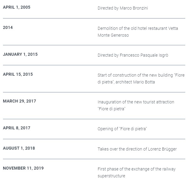Click the Opening of Fiore di pietra text

click(x=122, y=129)
